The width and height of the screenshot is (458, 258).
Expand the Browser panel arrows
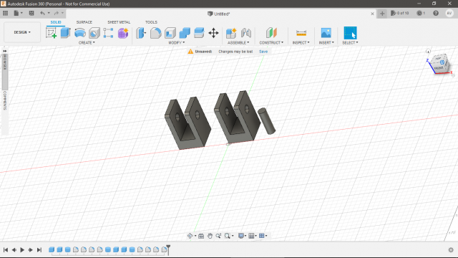click(x=5, y=51)
